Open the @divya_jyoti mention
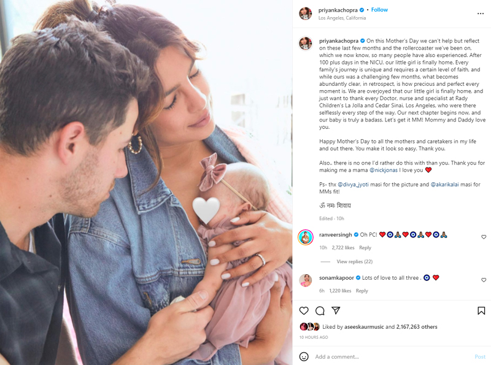 pos(353,185)
